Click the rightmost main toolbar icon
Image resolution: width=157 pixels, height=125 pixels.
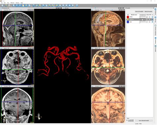click(77, 6)
